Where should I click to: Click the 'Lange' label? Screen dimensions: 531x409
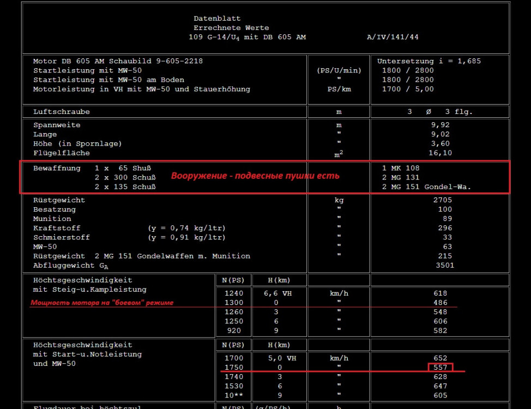pos(45,135)
